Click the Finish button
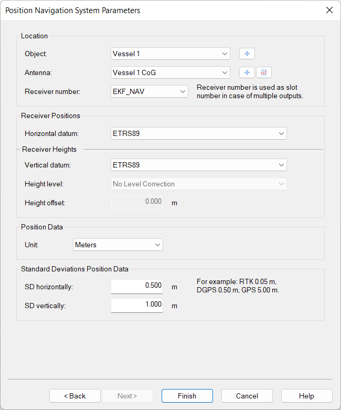The width and height of the screenshot is (341, 410). pyautogui.click(x=187, y=396)
